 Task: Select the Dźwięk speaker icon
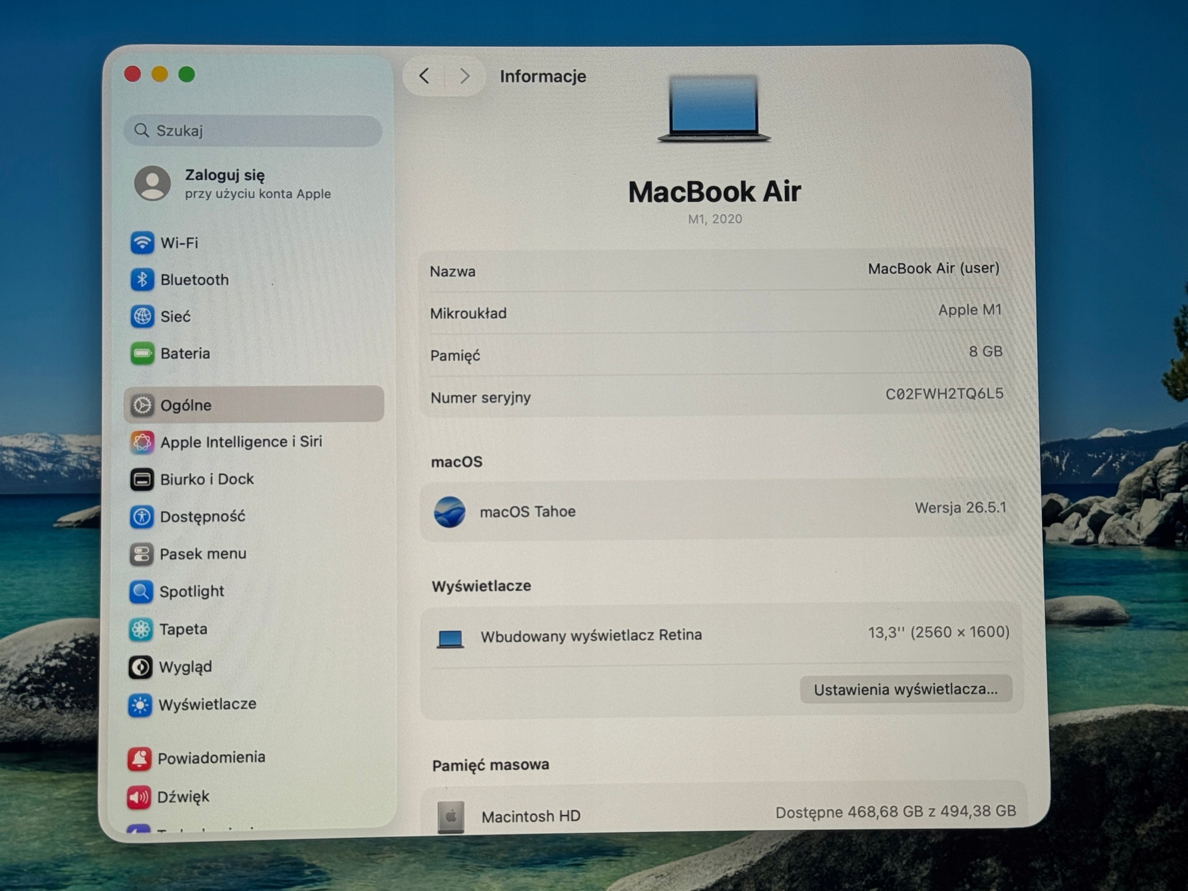[x=139, y=797]
